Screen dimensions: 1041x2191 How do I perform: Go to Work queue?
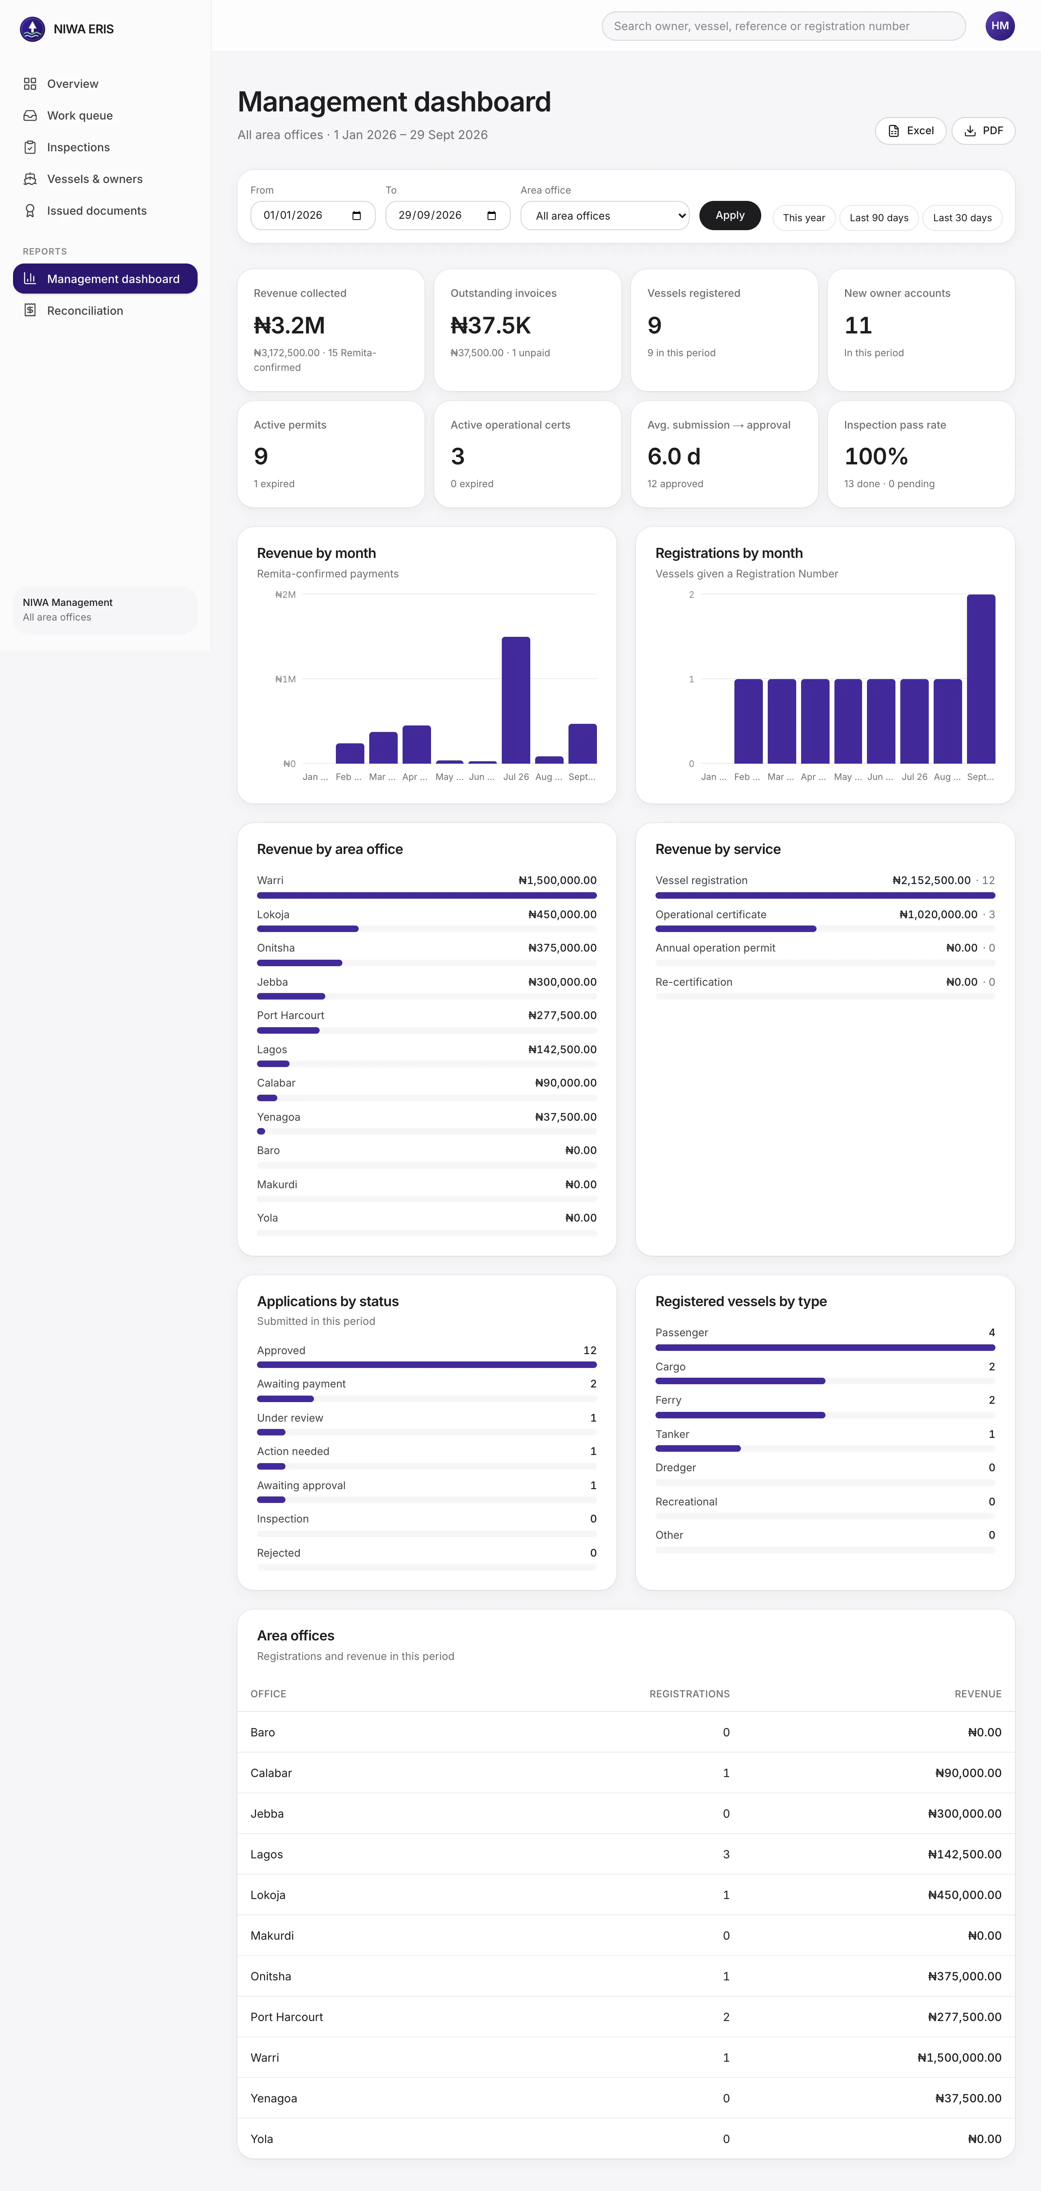pos(105,115)
